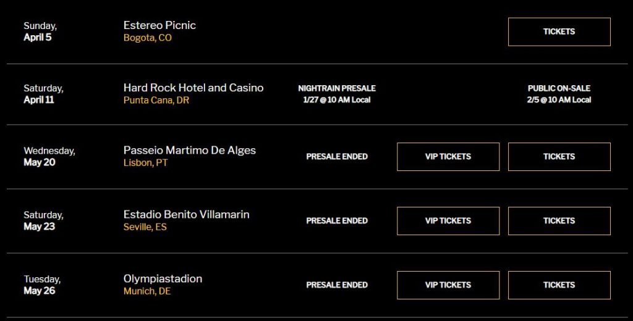The image size is (633, 321).
Task: Click the Bogota, CO location link
Action: (148, 38)
